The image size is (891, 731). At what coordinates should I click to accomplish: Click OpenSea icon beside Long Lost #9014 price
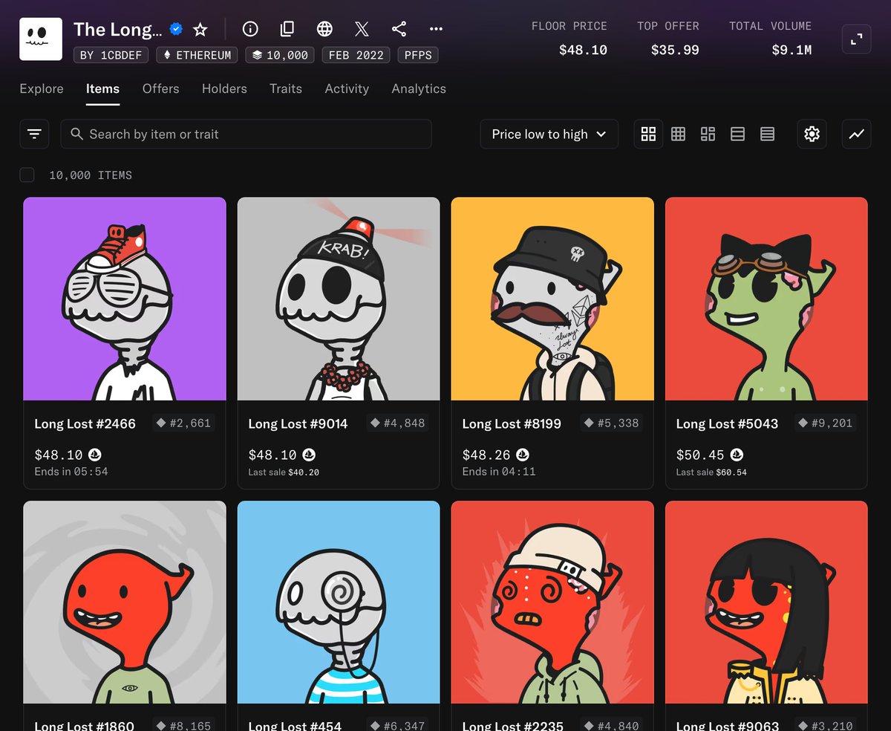pyautogui.click(x=309, y=455)
